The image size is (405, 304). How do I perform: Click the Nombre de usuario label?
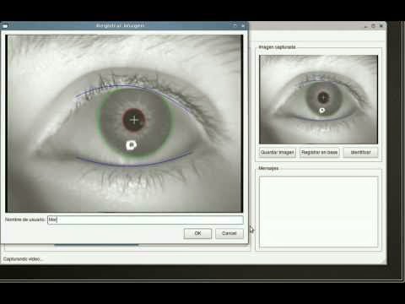(25, 220)
